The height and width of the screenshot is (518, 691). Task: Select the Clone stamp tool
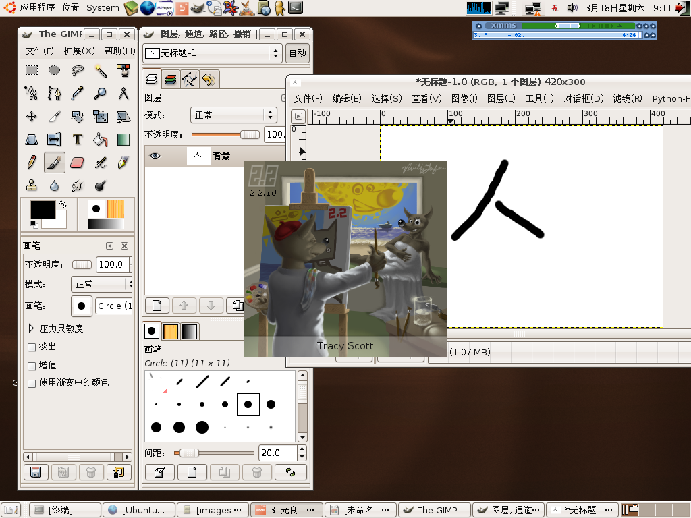pos(31,185)
